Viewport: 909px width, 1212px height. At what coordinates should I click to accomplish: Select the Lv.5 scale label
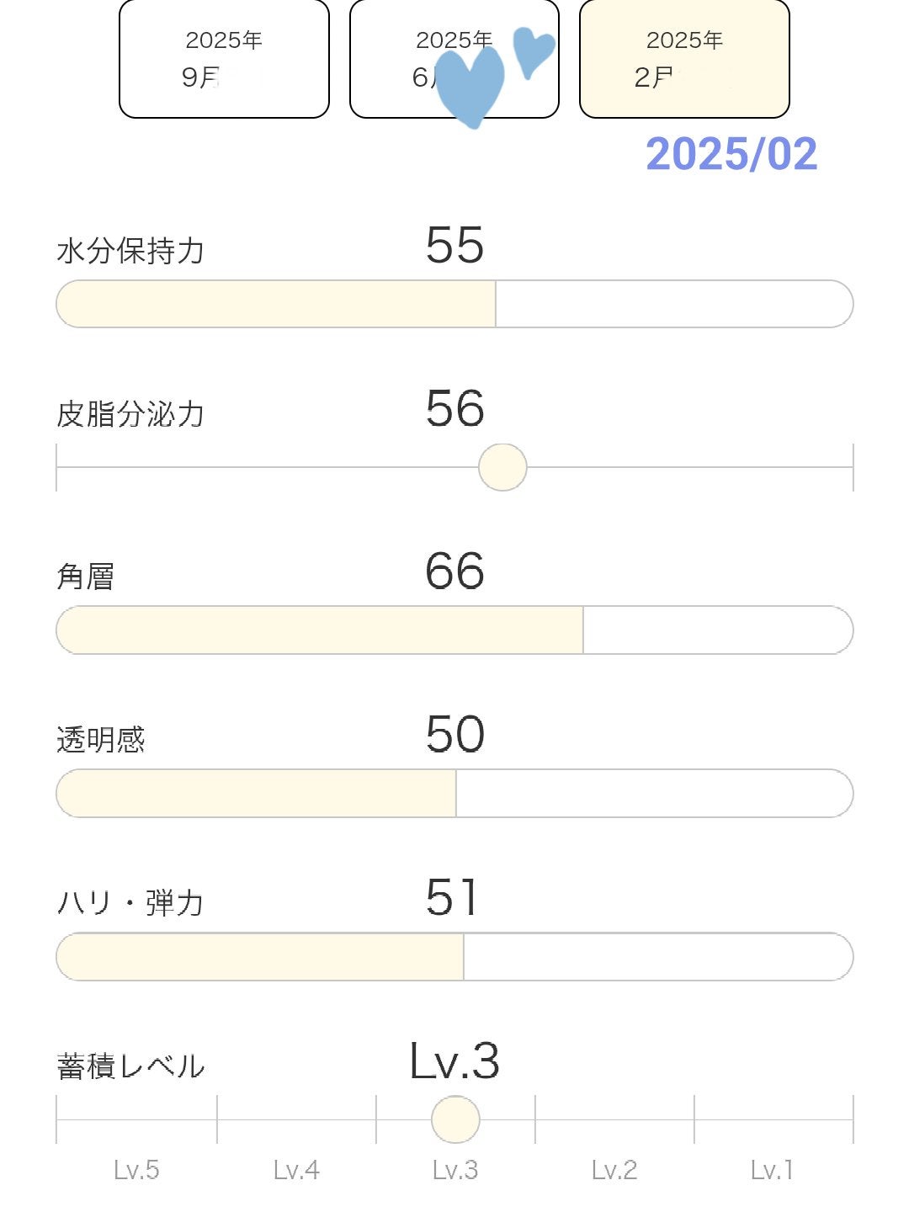click(x=136, y=1170)
